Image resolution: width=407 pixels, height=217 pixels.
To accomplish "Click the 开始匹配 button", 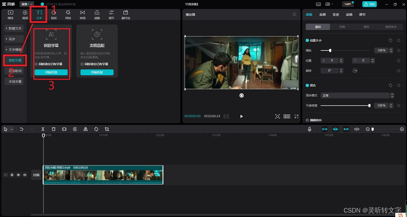I will click(x=97, y=72).
